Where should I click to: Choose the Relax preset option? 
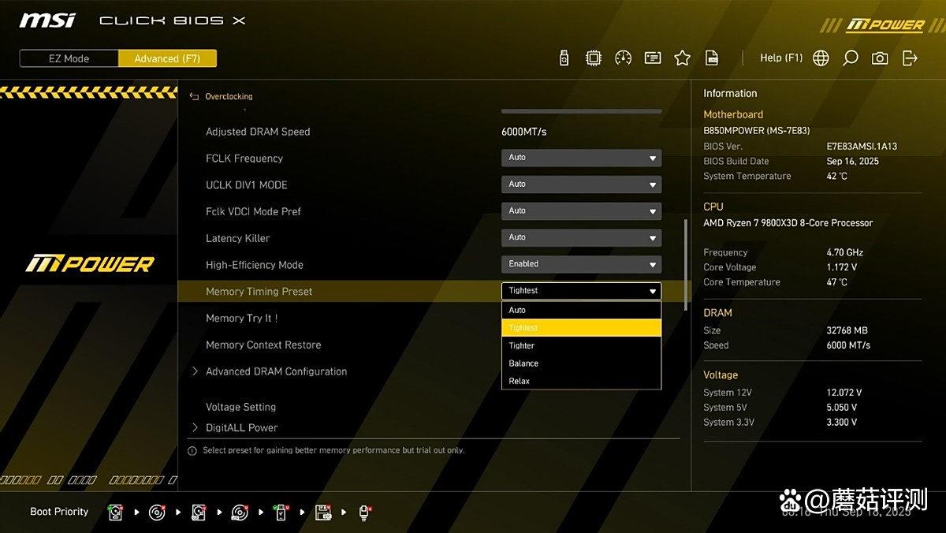[x=581, y=381]
